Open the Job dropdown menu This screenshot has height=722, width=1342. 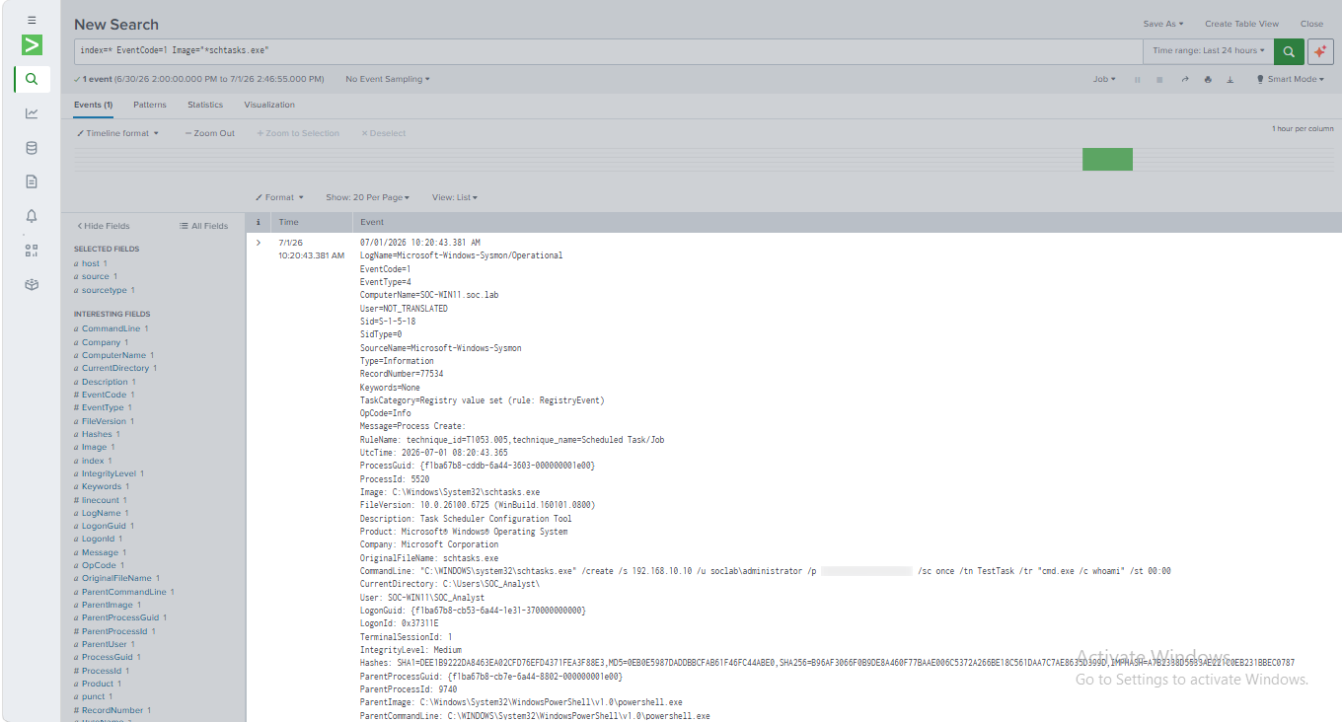1104,79
